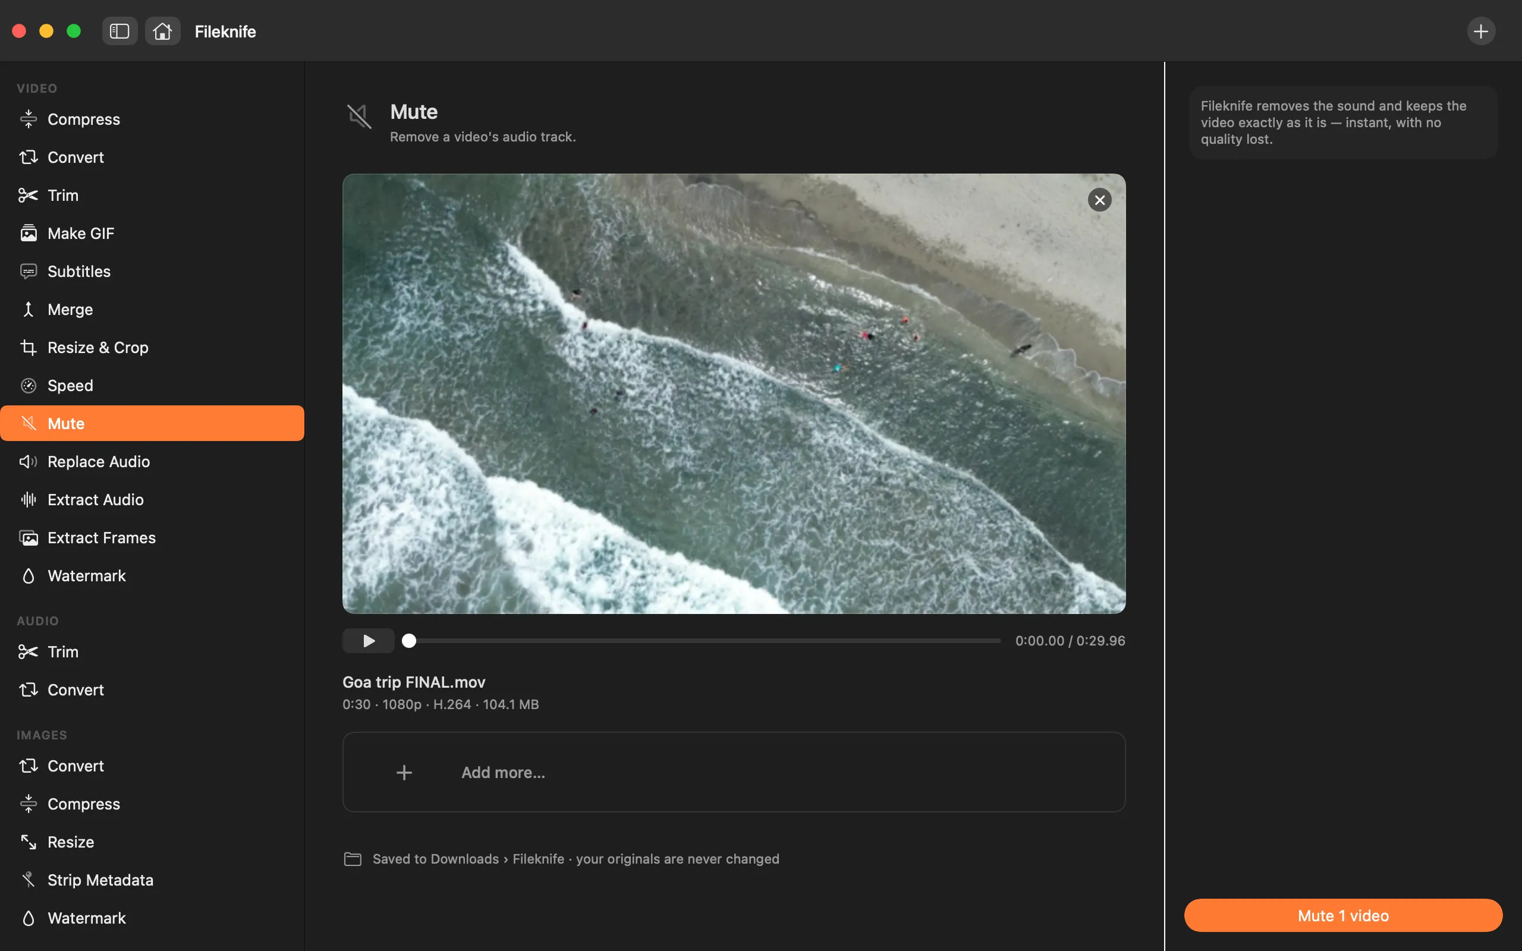Open Images Compress tool

click(x=152, y=804)
